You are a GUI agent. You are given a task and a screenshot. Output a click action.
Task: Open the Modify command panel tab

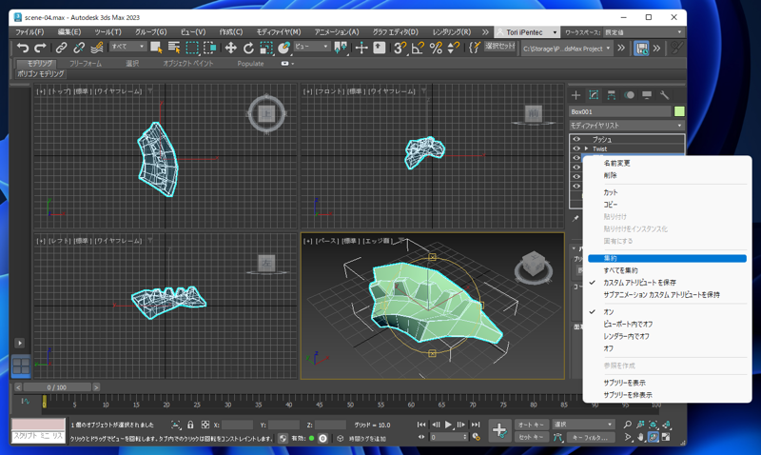(x=594, y=95)
